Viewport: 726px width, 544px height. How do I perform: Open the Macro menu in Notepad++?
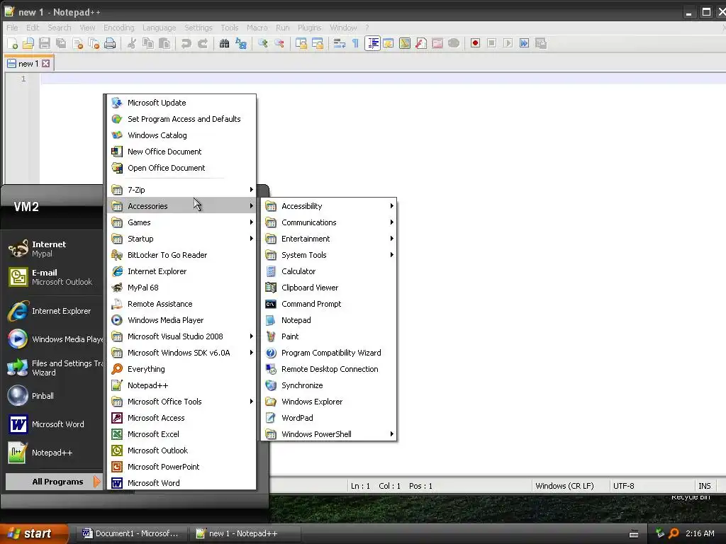[x=257, y=28]
